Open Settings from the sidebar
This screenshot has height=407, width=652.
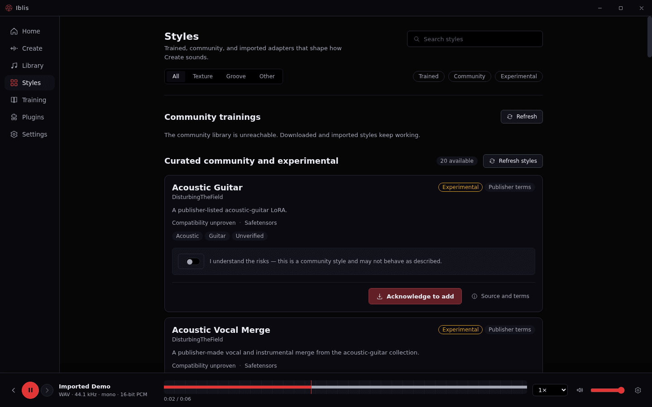[29, 134]
